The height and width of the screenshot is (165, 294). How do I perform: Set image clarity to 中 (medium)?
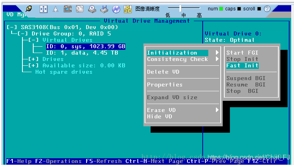(183, 15)
